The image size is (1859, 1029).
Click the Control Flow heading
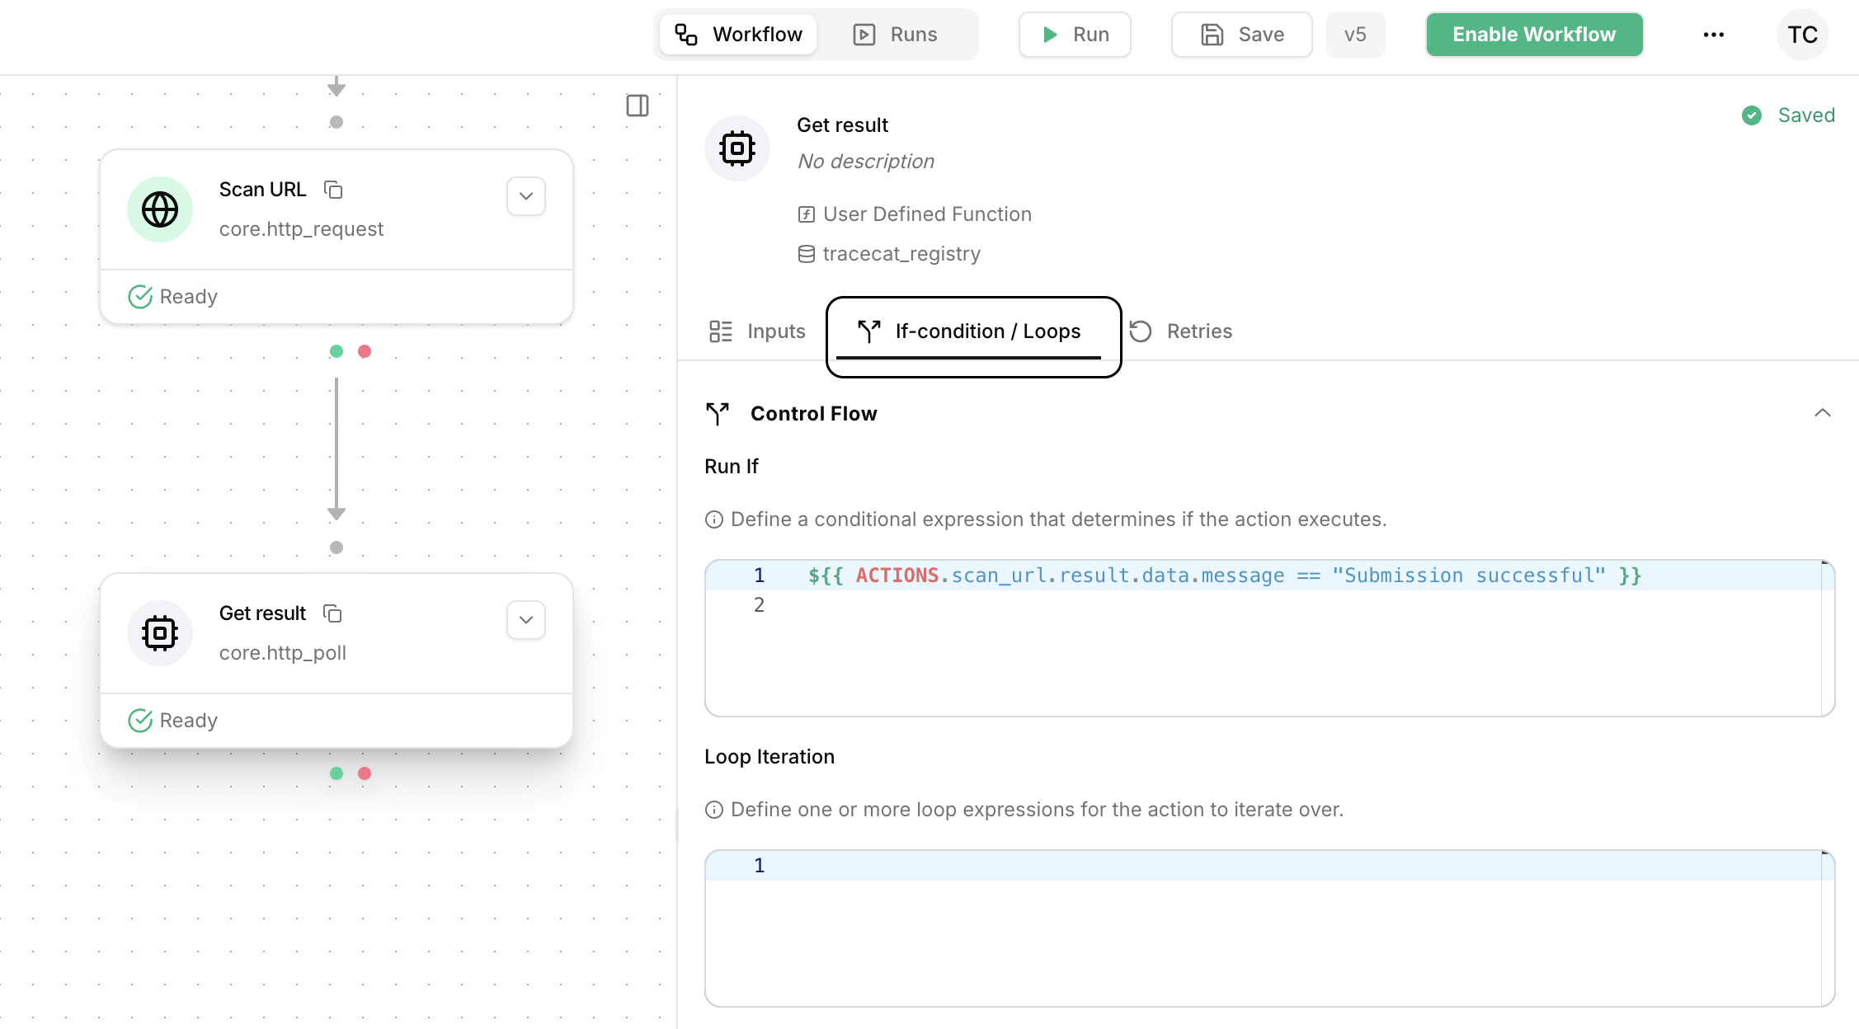(813, 414)
